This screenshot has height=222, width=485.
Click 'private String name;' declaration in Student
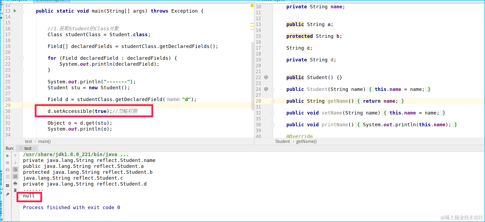tap(316, 7)
